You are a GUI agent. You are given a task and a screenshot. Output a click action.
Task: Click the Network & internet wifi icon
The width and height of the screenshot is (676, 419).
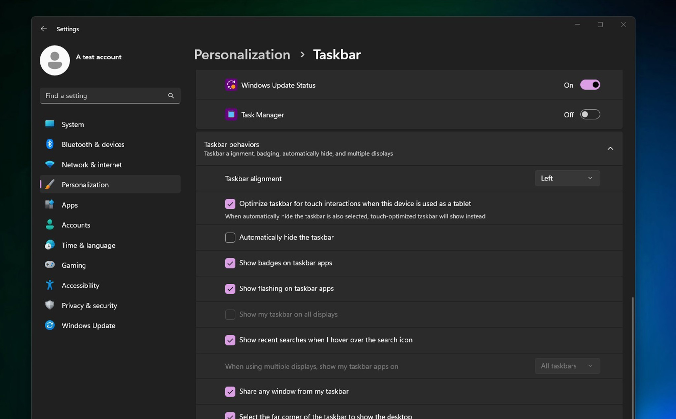coord(50,165)
